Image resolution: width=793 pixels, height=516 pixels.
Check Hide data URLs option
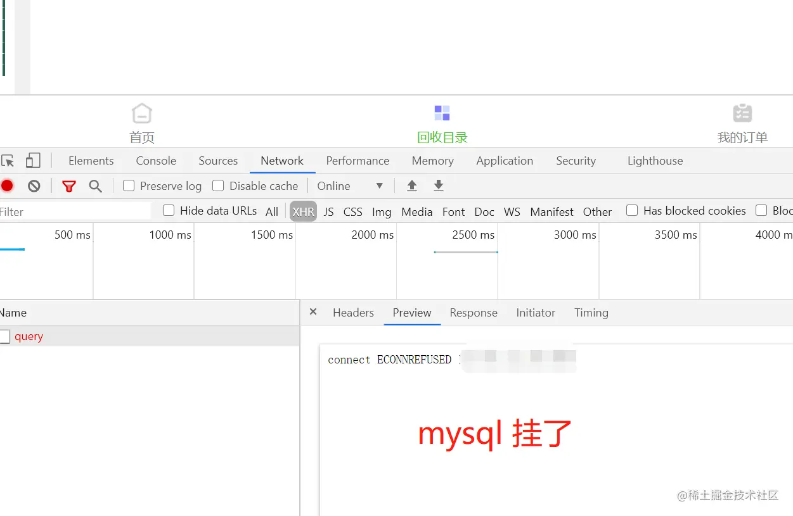pyautogui.click(x=169, y=210)
